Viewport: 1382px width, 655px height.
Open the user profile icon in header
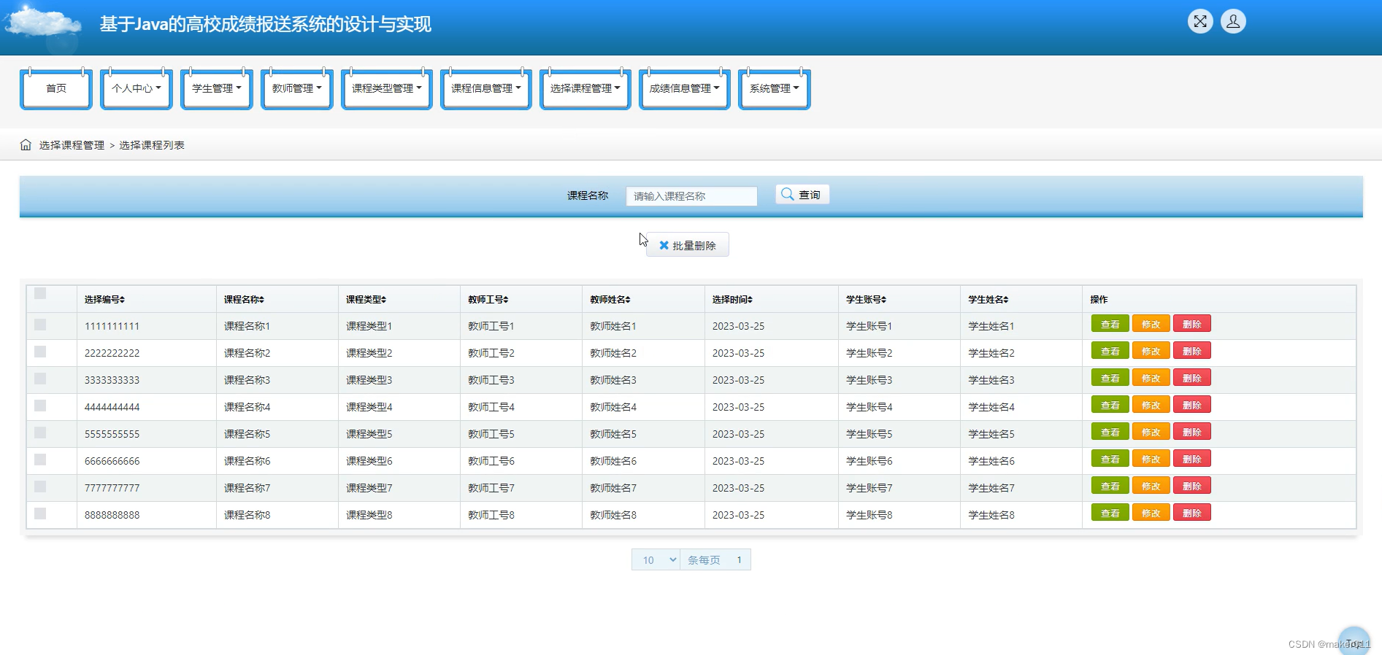[1233, 21]
